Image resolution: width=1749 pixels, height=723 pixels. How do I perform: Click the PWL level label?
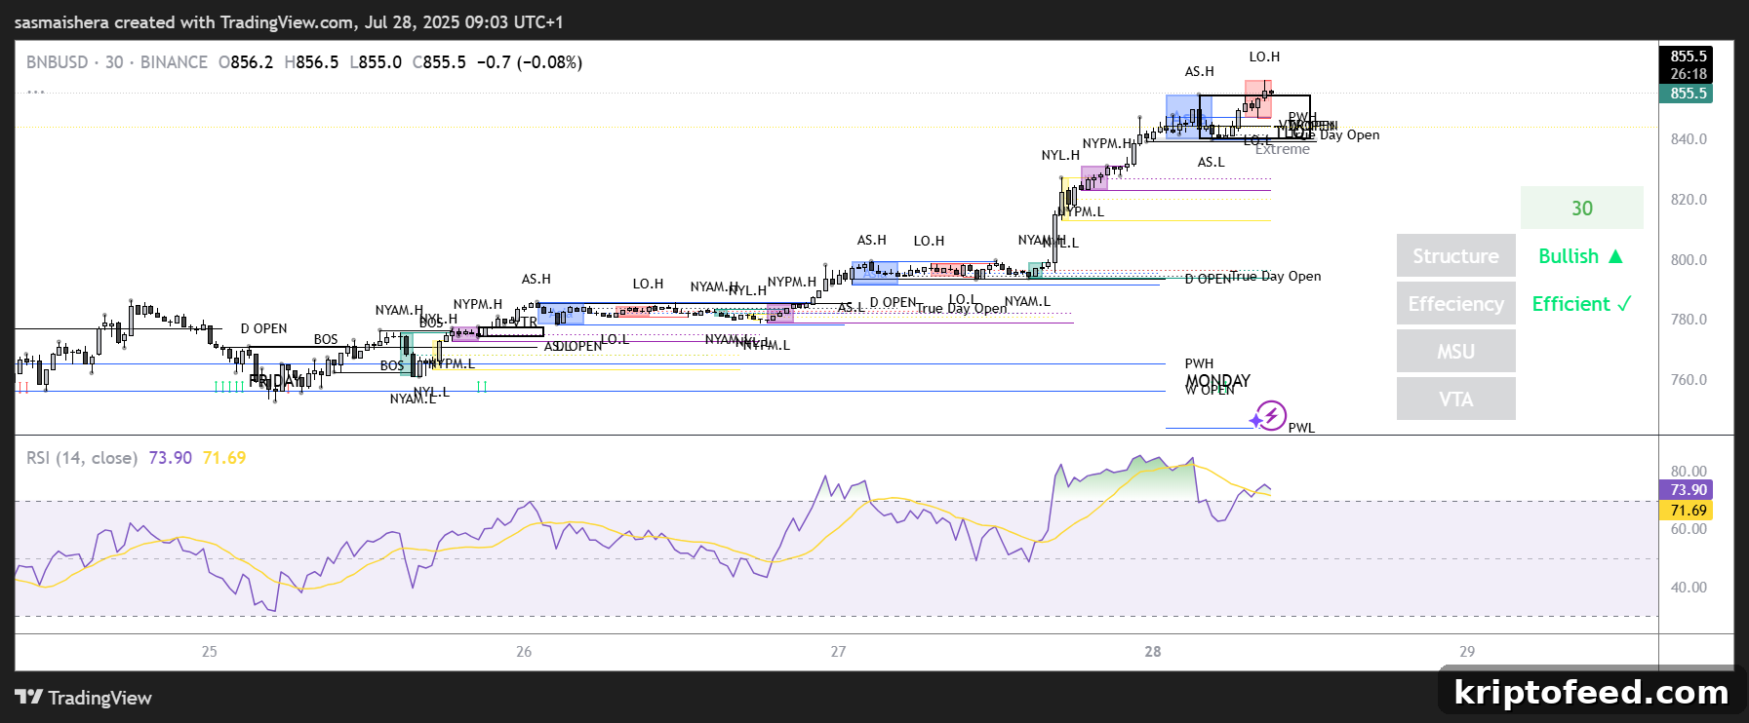(x=1301, y=428)
